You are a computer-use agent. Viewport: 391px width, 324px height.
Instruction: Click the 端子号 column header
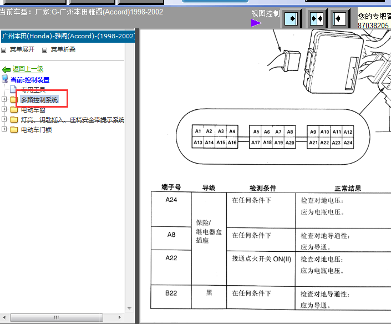coord(171,188)
